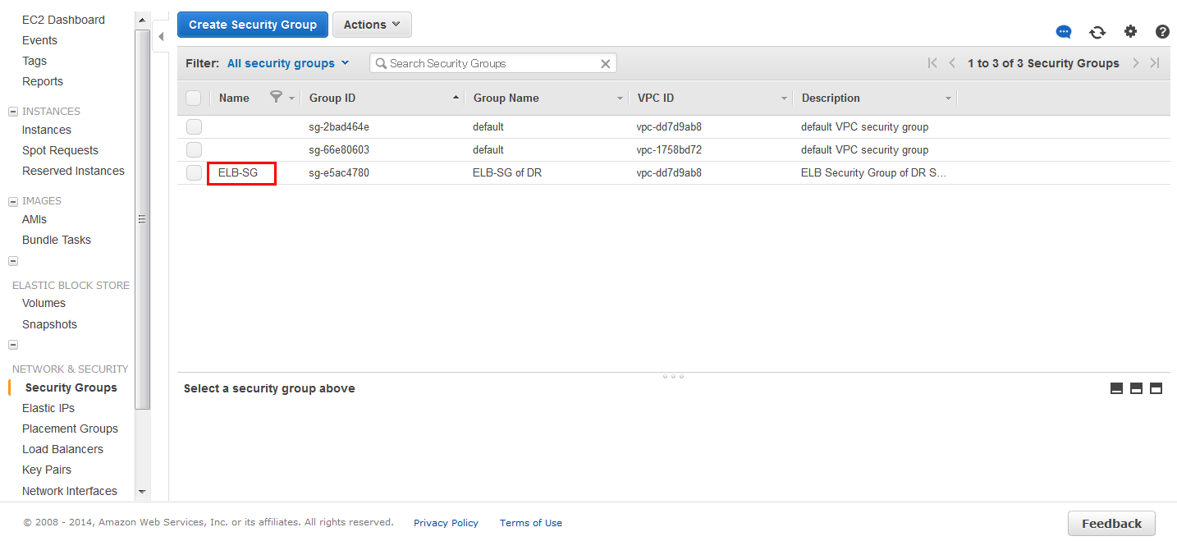Check the ELB-SG security group checkbox

click(194, 172)
